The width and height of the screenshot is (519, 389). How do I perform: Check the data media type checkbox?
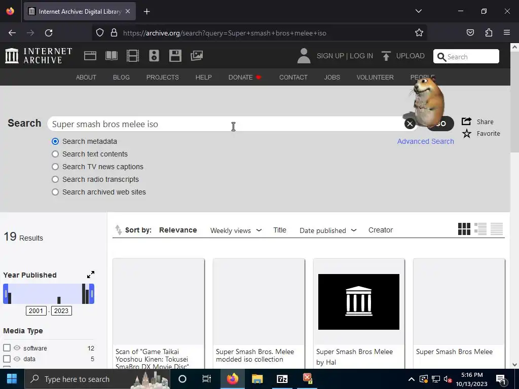[x=7, y=359]
